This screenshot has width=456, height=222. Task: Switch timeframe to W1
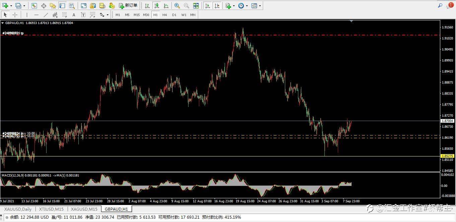point(183,15)
